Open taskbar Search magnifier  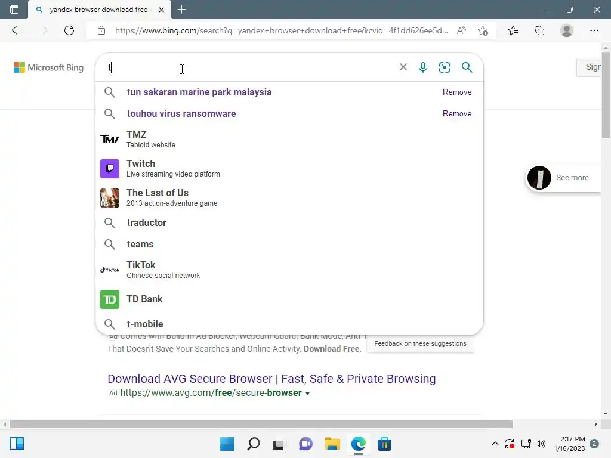253,444
